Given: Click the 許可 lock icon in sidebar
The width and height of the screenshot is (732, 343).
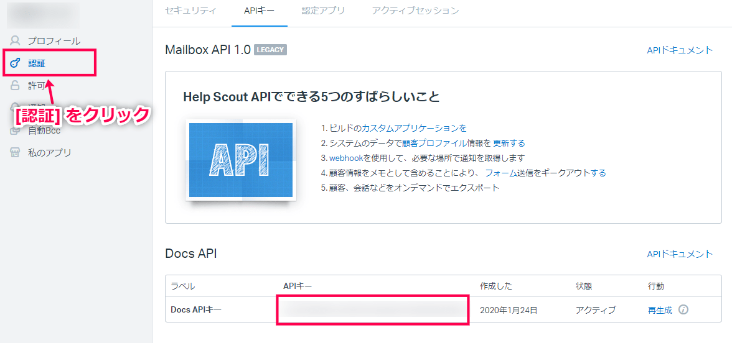Looking at the screenshot, I should [x=15, y=85].
